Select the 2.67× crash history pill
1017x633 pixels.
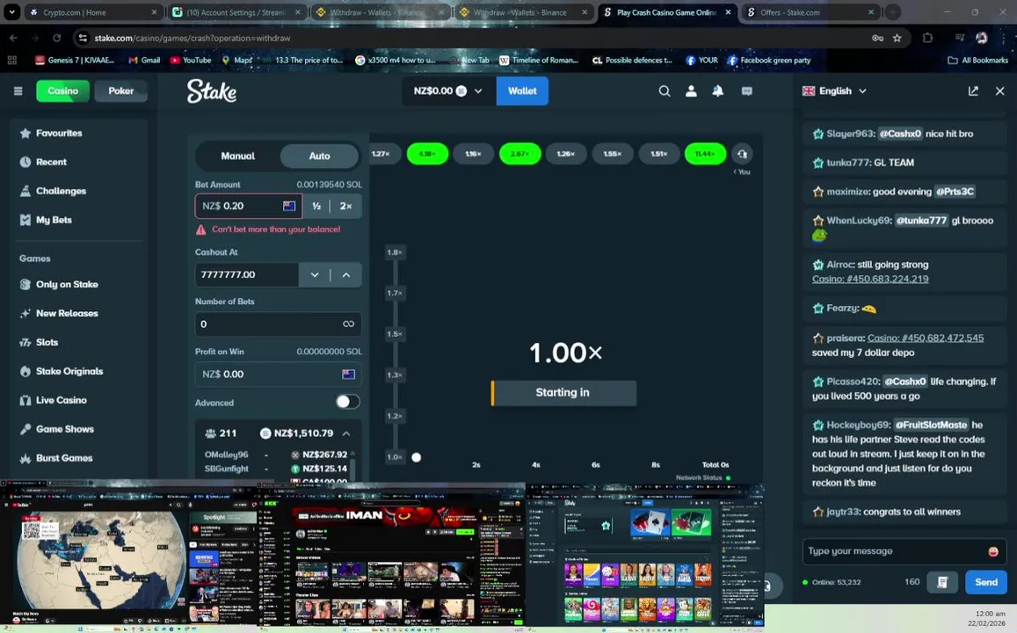pos(520,154)
